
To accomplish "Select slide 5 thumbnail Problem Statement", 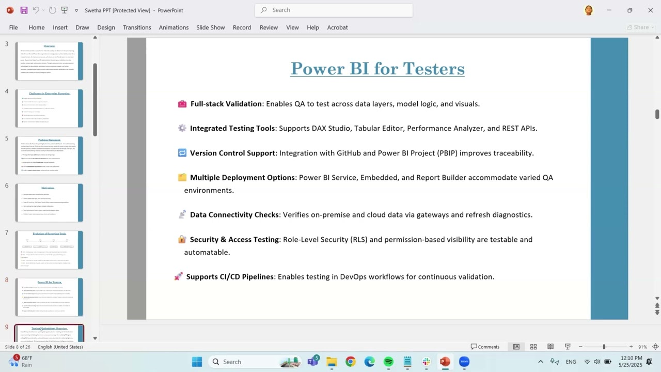I will (49, 156).
